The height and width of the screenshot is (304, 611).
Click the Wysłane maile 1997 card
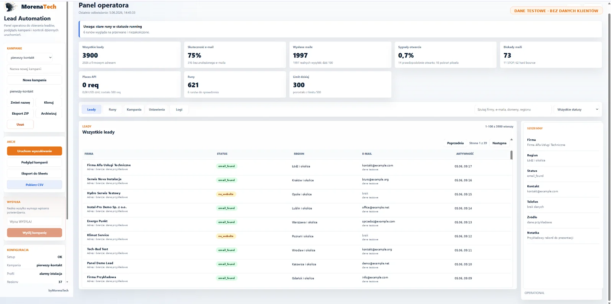(x=340, y=55)
